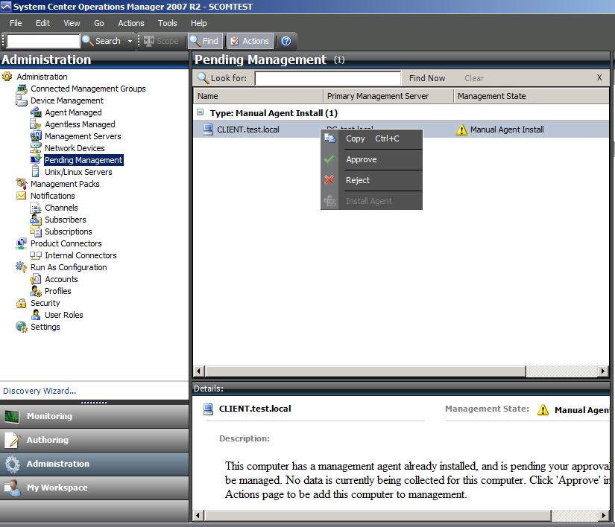Viewport: 615px width, 527px height.
Task: Switch to the Monitoring workspace
Action: click(x=49, y=416)
